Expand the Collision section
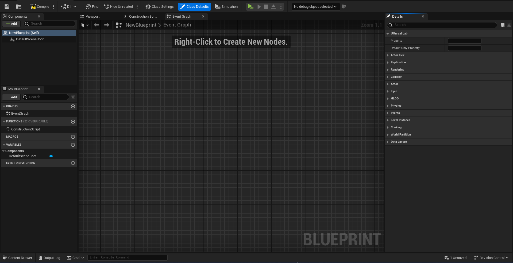This screenshot has height=263, width=513. point(396,77)
